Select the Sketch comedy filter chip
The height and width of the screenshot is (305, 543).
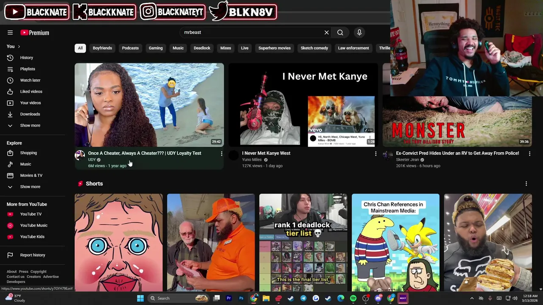tap(314, 48)
